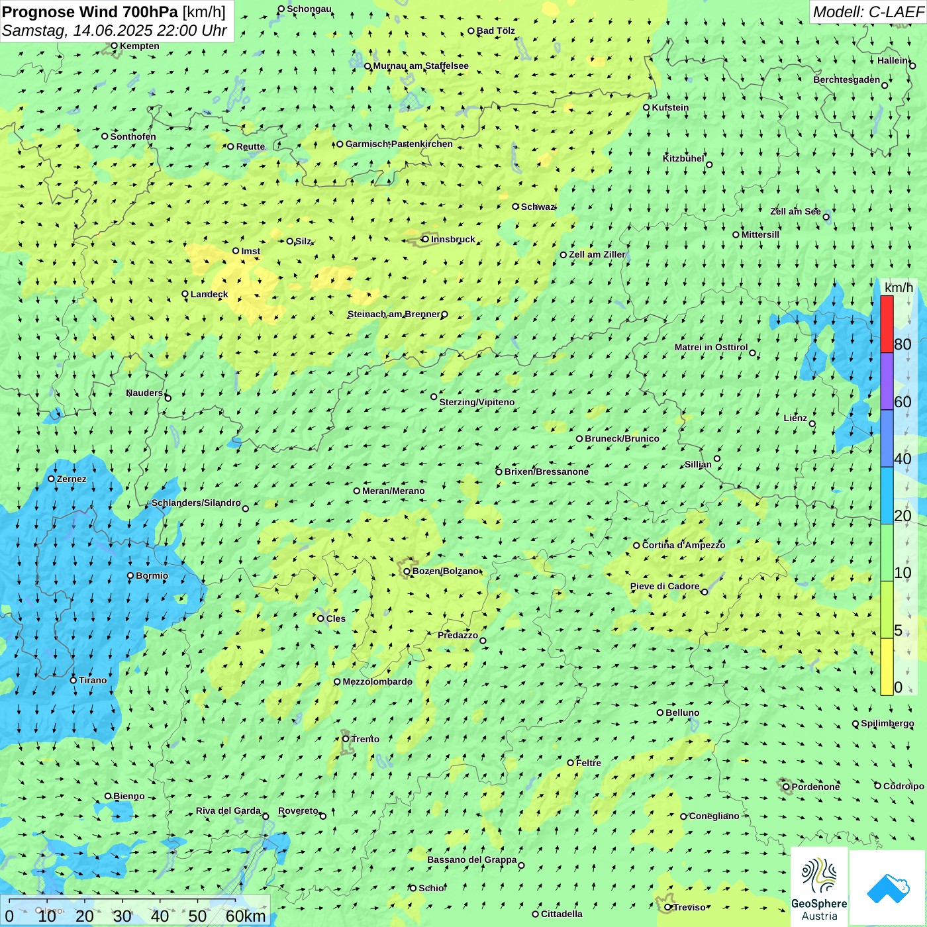Click the "Meran/Merano" label

pyautogui.click(x=393, y=491)
